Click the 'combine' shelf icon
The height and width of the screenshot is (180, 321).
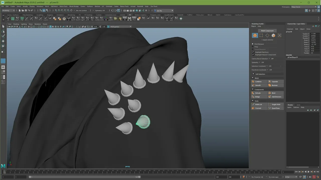click(102, 18)
